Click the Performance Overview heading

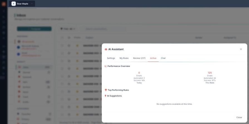pos(119,66)
